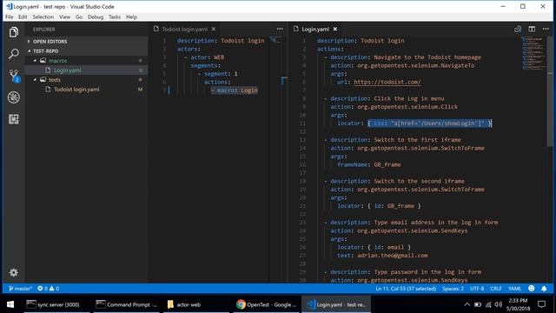Screen dimensions: 556x313
Task: Open the Debug menu
Action: tap(96, 17)
